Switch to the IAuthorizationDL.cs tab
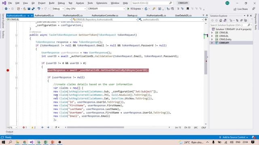 (73, 15)
